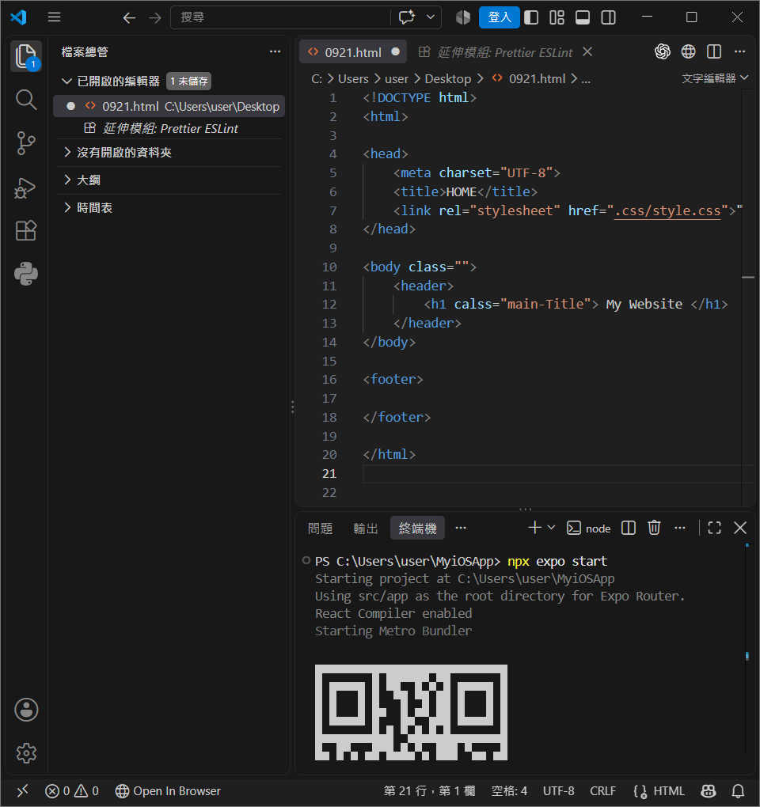Close the Prettier ESLint extension tab
760x807 pixels.
pos(587,52)
